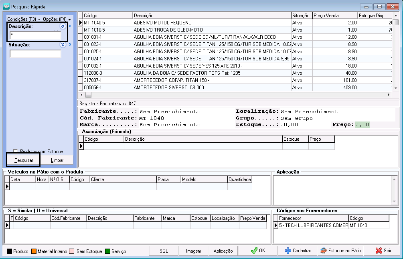Open Estoque no Pátio car button
This screenshot has height=259, width=403.
click(x=340, y=251)
